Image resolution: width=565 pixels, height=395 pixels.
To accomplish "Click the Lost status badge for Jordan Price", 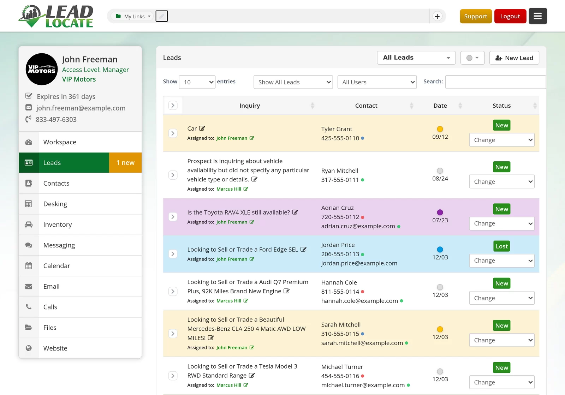I will (502, 246).
